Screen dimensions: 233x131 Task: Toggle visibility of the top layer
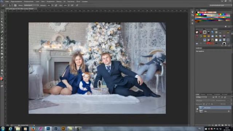point(197,108)
